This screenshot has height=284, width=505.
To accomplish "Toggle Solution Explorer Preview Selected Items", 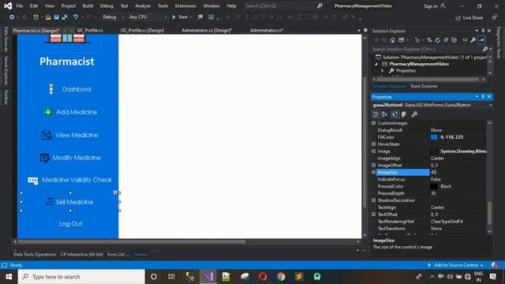I will [482, 40].
